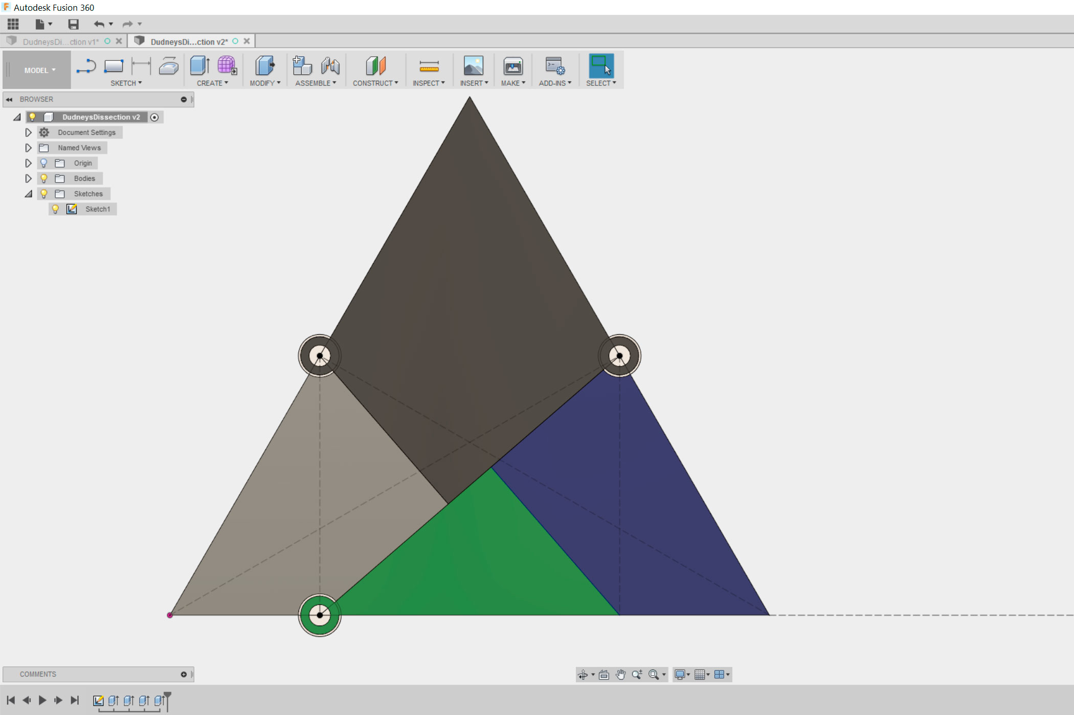Click the Save icon in top bar
This screenshot has height=715, width=1074.
[x=73, y=24]
